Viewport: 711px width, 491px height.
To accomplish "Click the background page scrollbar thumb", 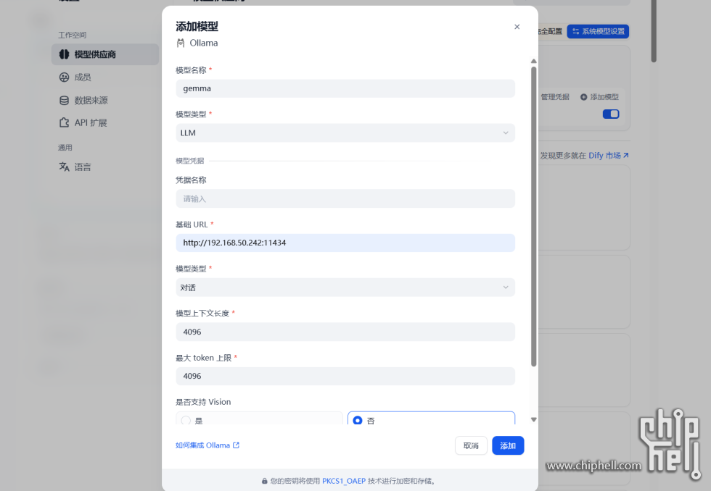I will point(654,30).
